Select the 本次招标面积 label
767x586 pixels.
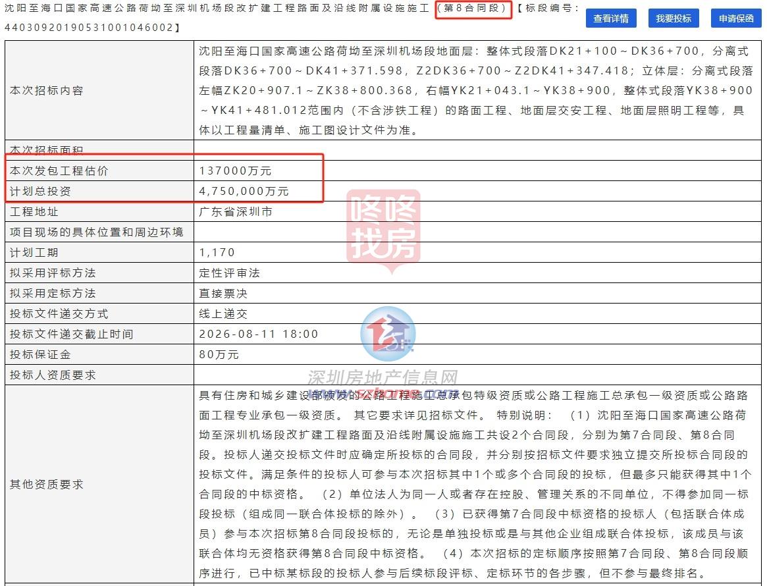coord(47,149)
